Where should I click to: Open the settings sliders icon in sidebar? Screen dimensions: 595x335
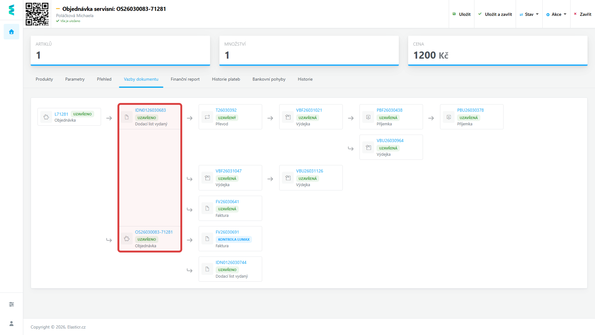coord(11,304)
